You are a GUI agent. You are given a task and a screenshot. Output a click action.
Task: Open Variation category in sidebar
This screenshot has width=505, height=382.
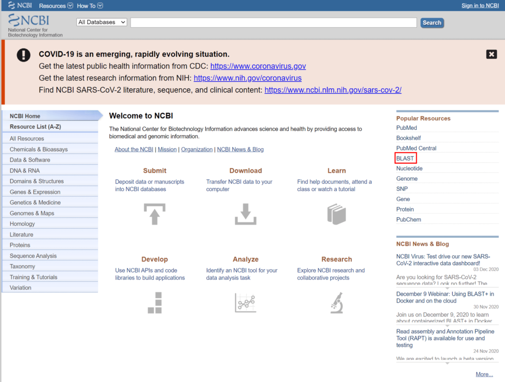tap(50, 288)
